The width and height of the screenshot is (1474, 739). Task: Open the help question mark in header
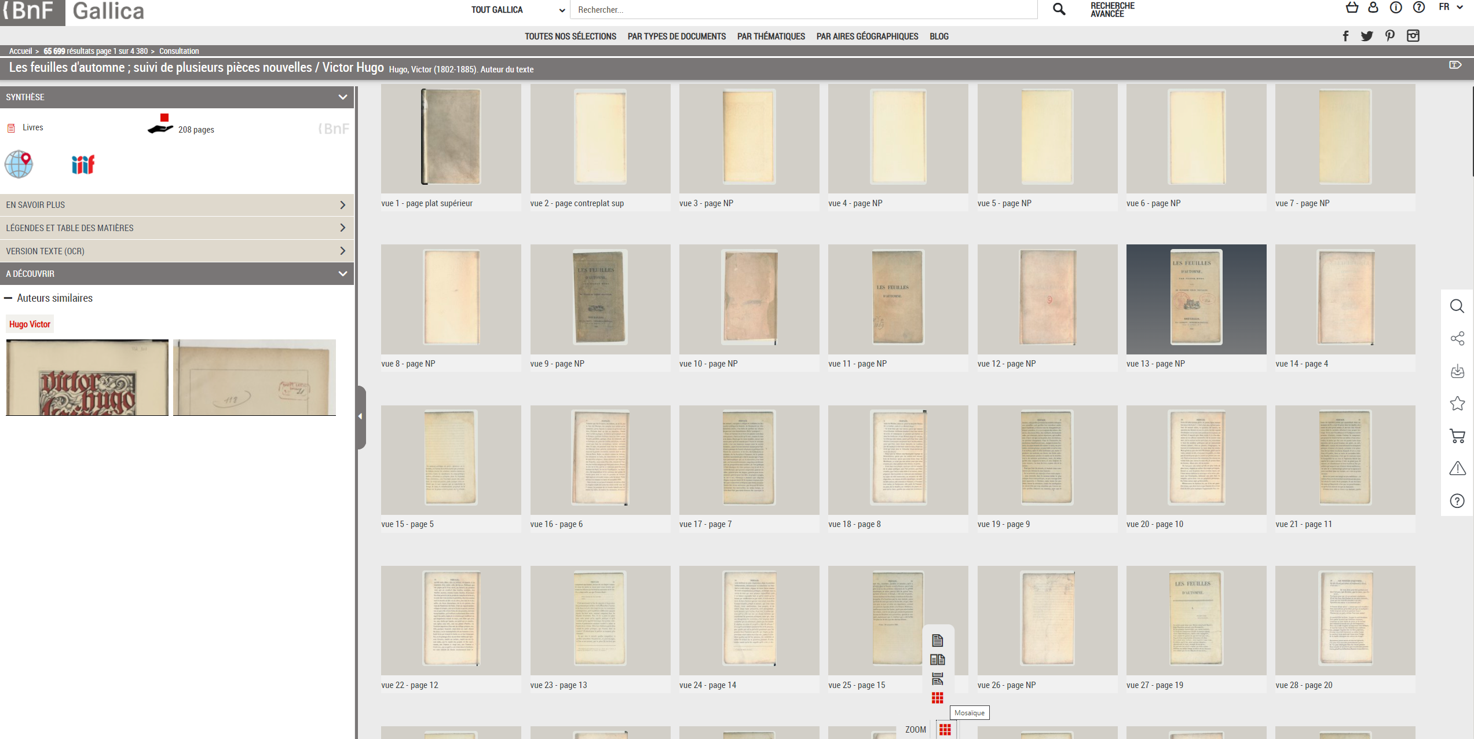coord(1418,8)
